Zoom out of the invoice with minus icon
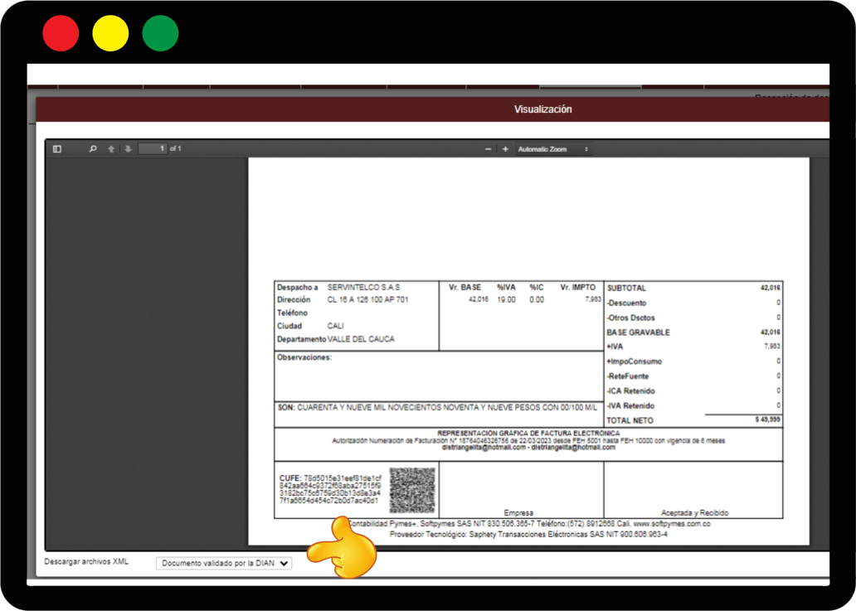The width and height of the screenshot is (856, 611). (x=488, y=149)
